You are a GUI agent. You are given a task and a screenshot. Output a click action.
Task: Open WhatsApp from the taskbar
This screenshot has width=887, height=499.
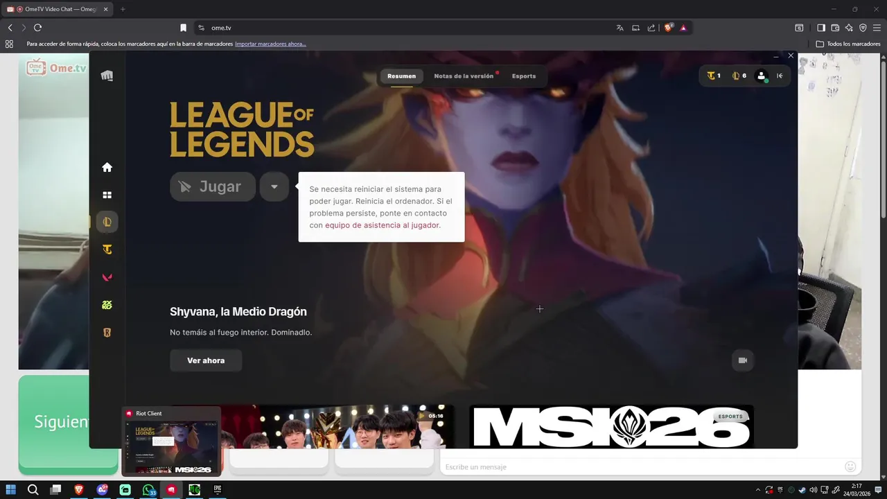pyautogui.click(x=148, y=490)
